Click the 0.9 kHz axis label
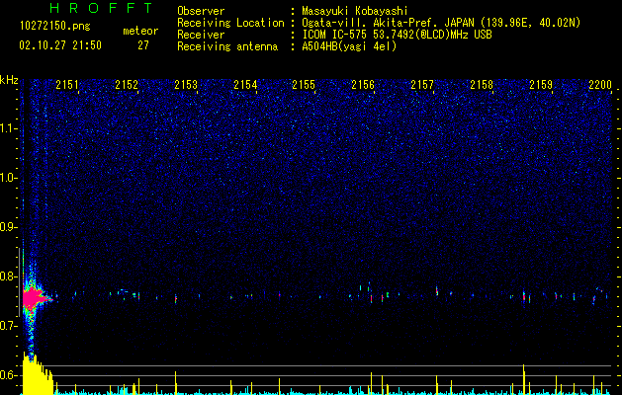 pyautogui.click(x=8, y=227)
